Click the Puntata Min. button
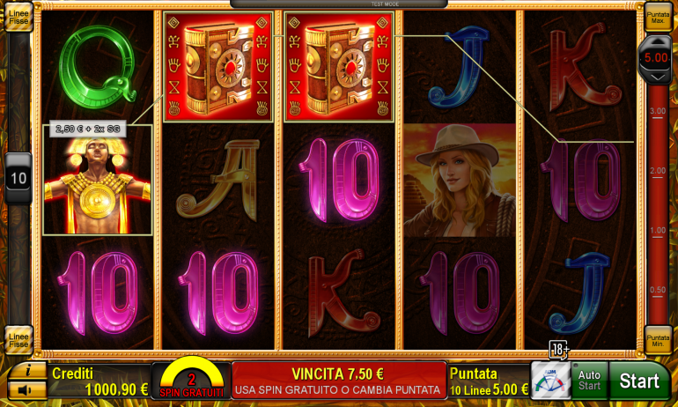Image resolution: width=678 pixels, height=407 pixels. 659,340
